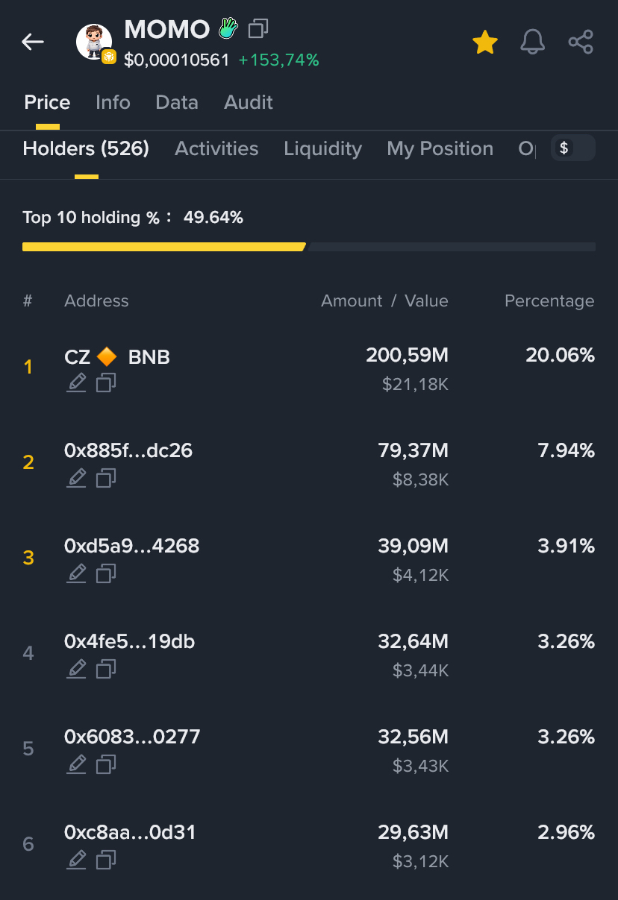Tap the back arrow
618x900 pixels.
(x=33, y=42)
